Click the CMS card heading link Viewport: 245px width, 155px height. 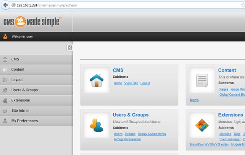pos(118,70)
